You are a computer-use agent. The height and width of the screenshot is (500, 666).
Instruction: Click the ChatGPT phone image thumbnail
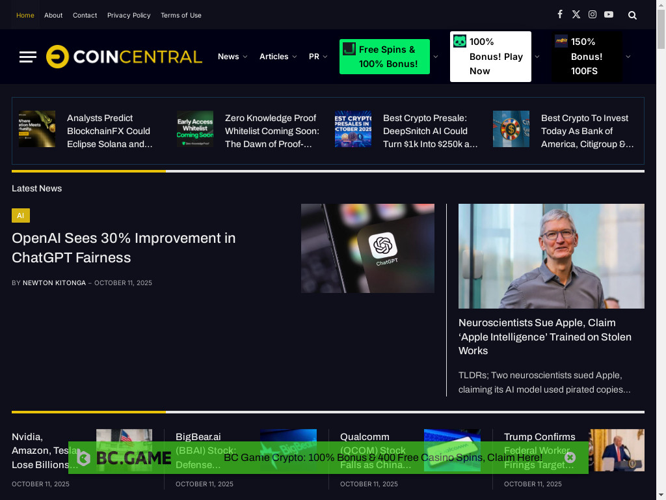click(x=367, y=248)
